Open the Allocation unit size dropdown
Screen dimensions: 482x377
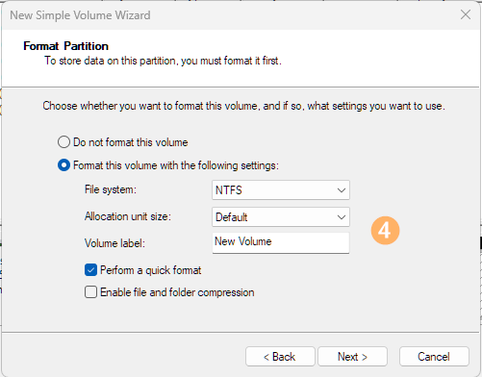(281, 217)
